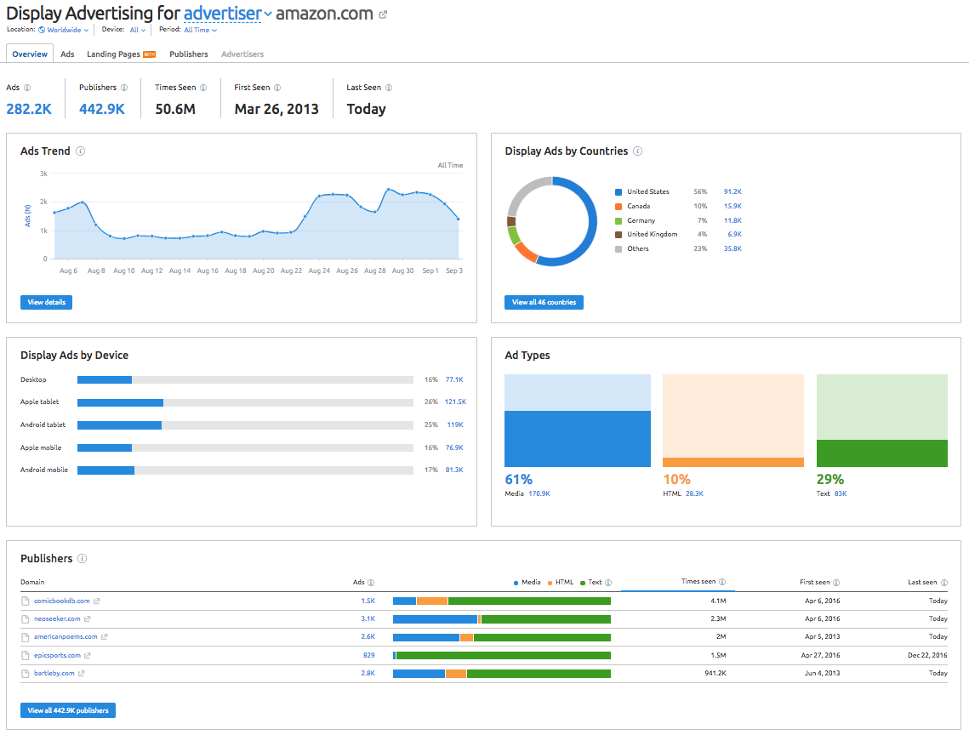
Task: Show info for Ads Trend chart
Action: tap(80, 151)
